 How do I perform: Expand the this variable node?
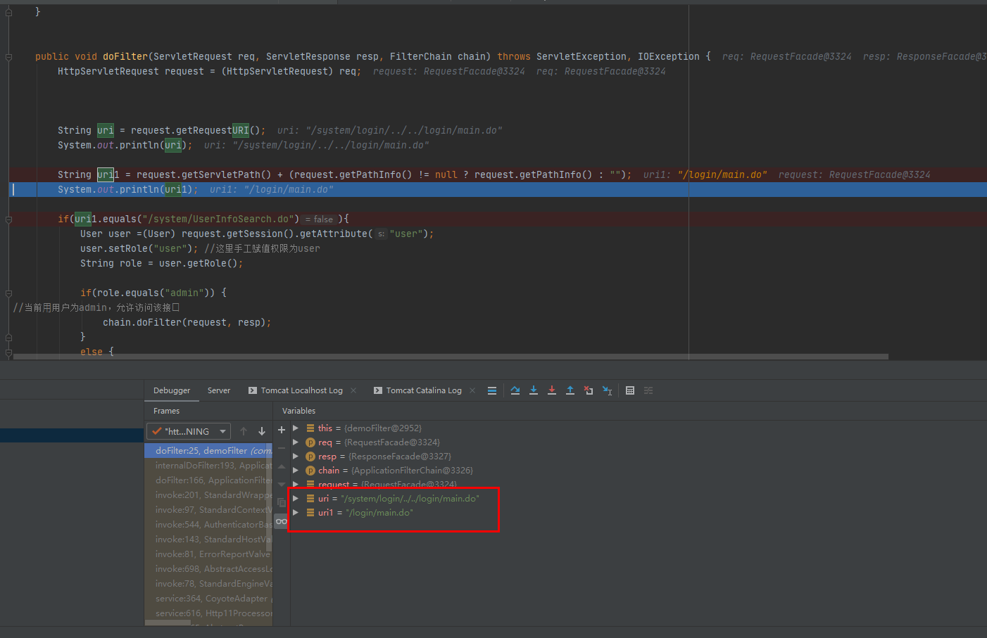tap(296, 428)
